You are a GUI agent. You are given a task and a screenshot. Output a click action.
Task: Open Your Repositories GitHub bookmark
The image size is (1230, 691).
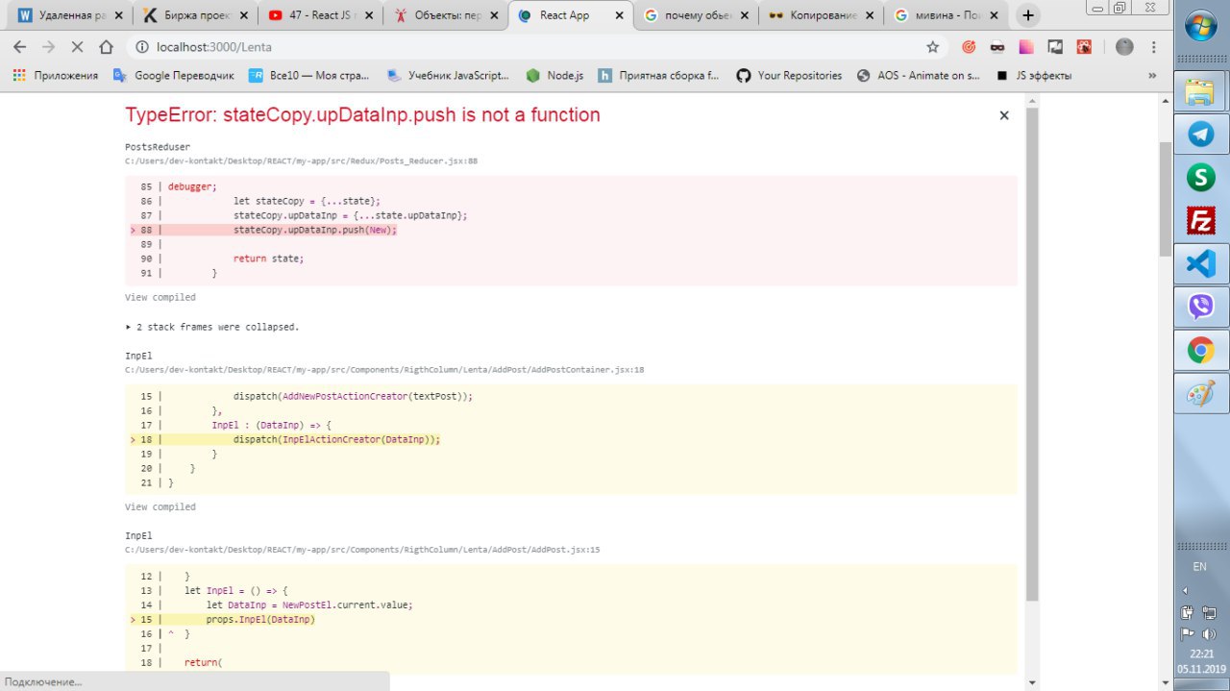pos(789,75)
